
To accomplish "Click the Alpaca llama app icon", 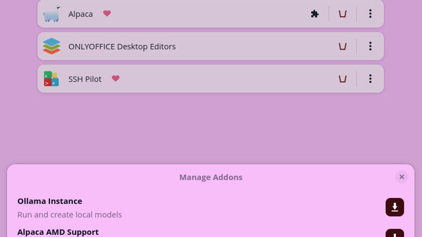I will 51,14.
